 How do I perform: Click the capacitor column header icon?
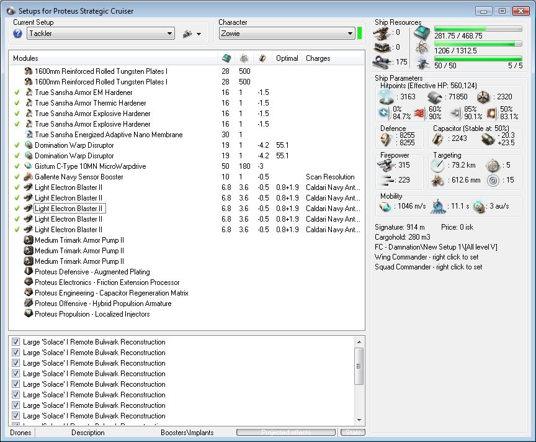click(262, 58)
